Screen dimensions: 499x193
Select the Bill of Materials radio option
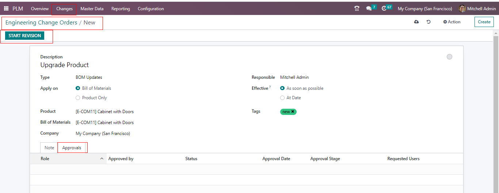[78, 88]
